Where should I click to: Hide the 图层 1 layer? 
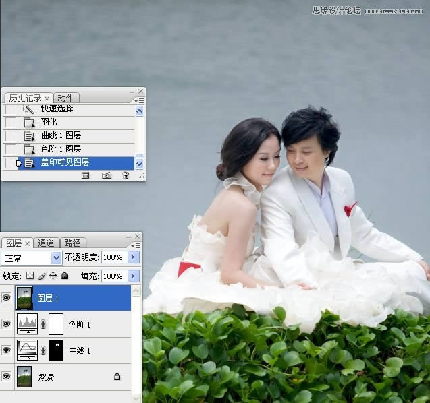point(7,298)
